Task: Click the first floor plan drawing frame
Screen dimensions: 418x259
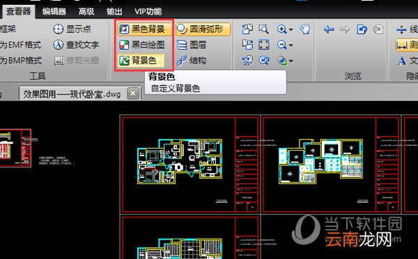Action: (x=190, y=165)
